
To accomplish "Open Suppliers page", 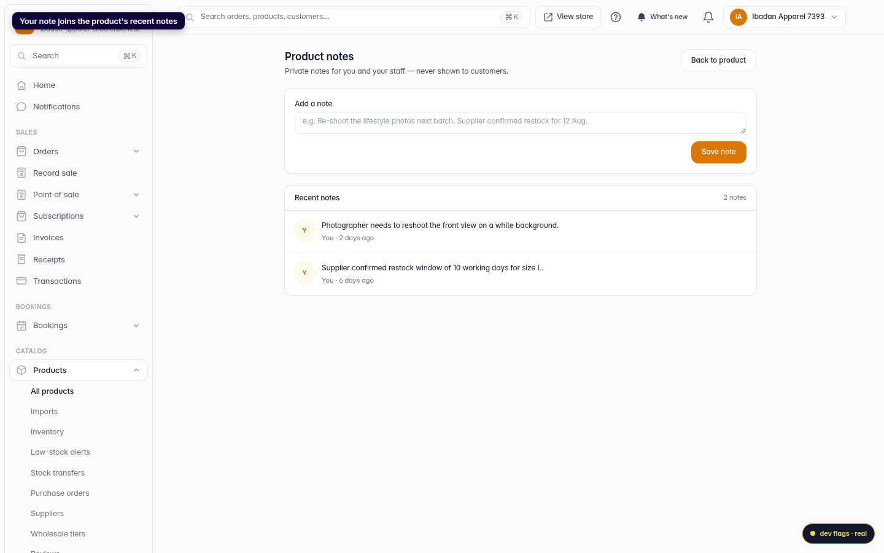I will point(47,514).
